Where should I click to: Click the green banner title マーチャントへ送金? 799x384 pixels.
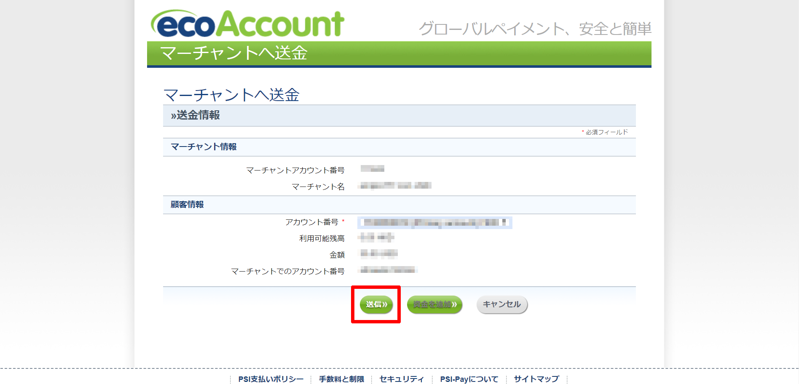pos(234,53)
